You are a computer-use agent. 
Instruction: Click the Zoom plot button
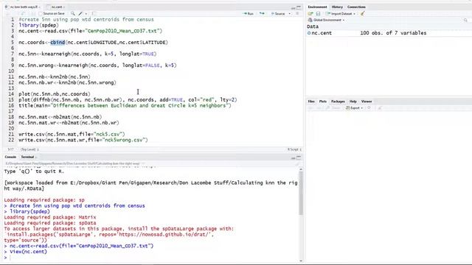point(333,108)
